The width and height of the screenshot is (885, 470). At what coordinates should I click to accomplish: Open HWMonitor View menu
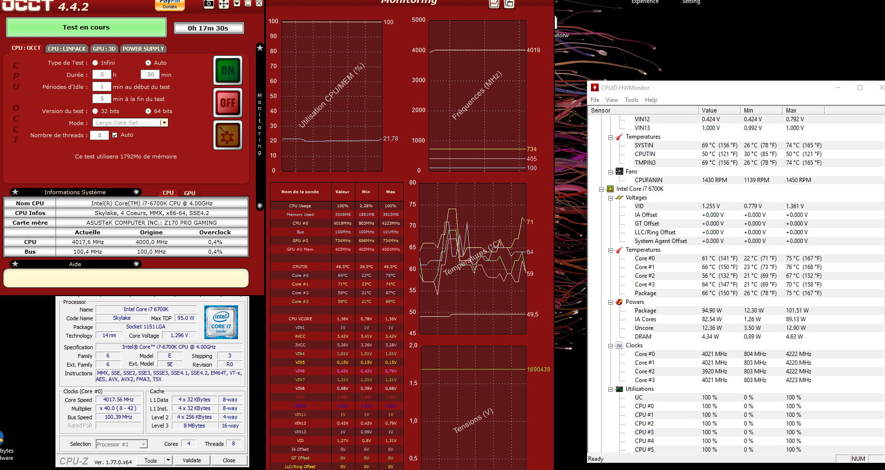click(612, 100)
